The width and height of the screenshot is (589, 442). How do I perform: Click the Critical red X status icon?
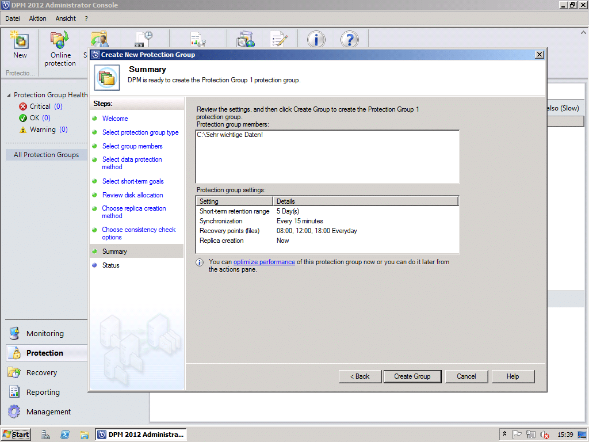[x=23, y=106]
